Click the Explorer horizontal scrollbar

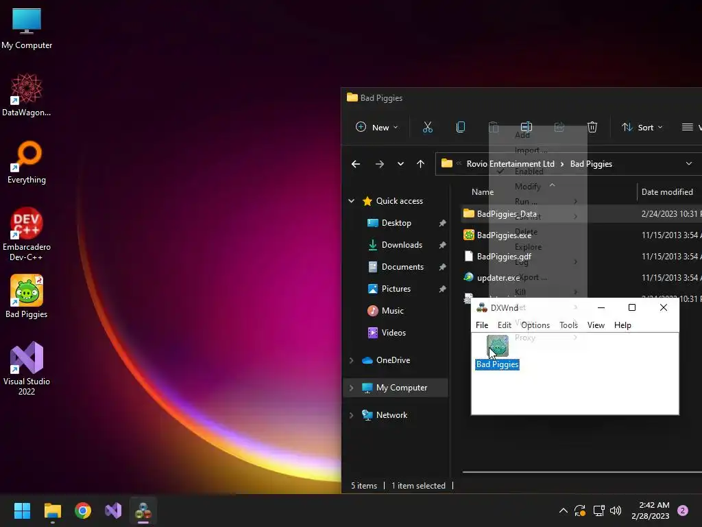tap(582, 472)
